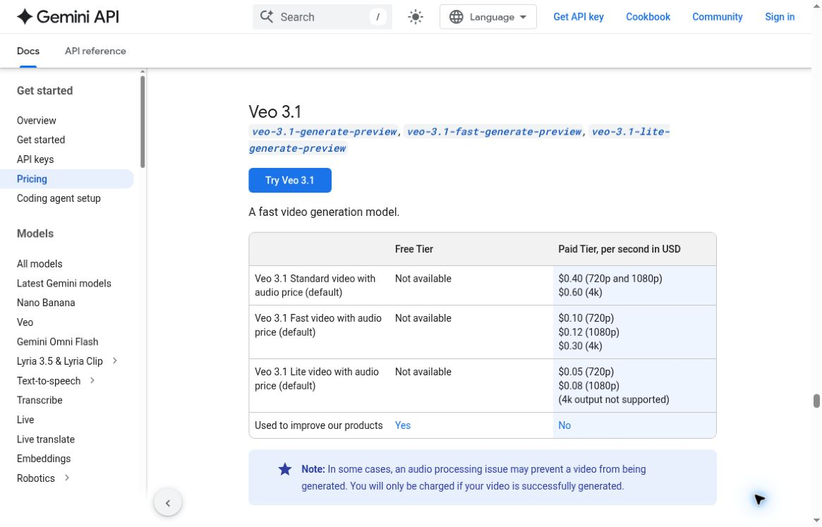Open Latest Gemini models in sidebar
Image resolution: width=822 pixels, height=527 pixels.
click(64, 283)
